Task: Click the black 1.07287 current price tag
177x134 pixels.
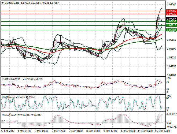Action: [x=171, y=18]
